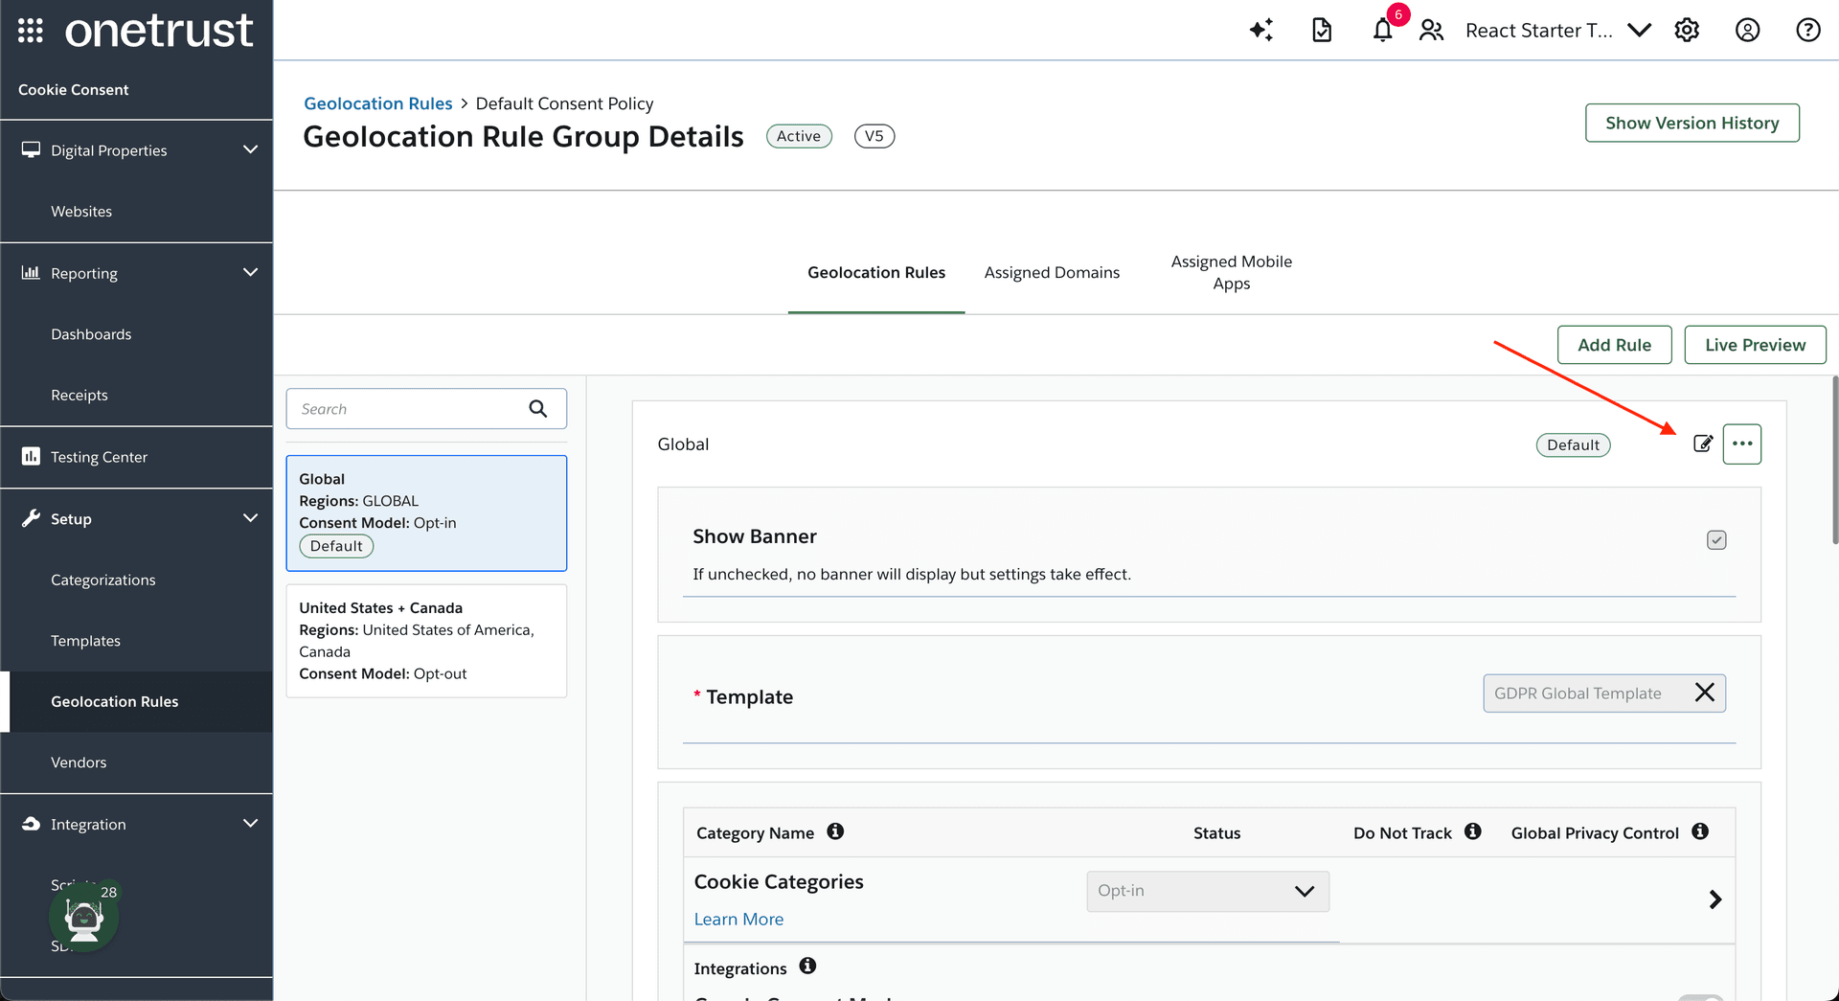The height and width of the screenshot is (1001, 1839).
Task: Switch to the Assigned Domains tab
Action: click(x=1052, y=273)
